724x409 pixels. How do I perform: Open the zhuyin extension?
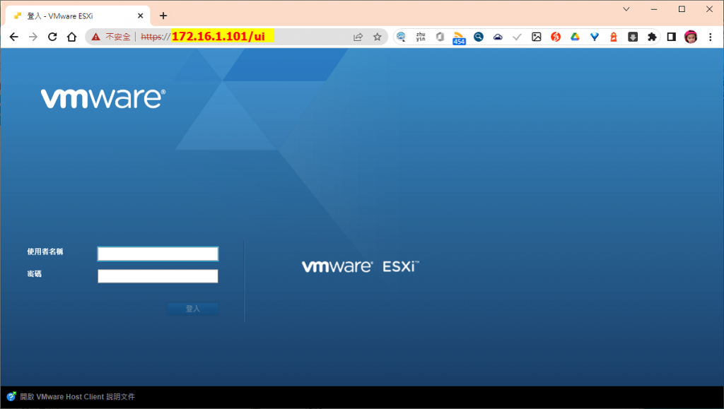tap(420, 37)
